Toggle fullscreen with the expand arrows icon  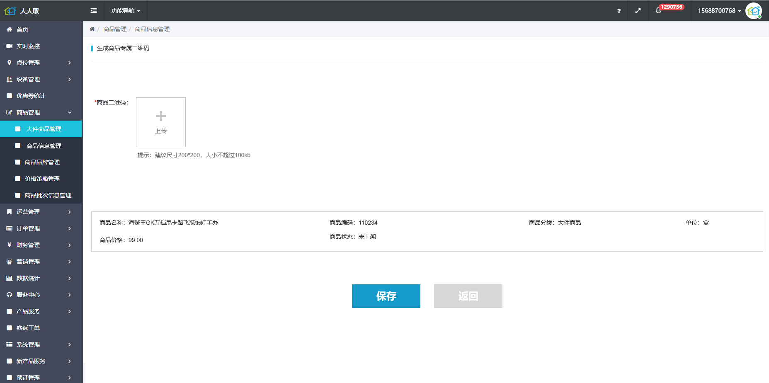tap(638, 11)
